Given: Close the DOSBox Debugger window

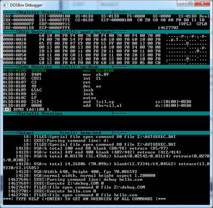Looking at the screenshot, I should (203, 3).
